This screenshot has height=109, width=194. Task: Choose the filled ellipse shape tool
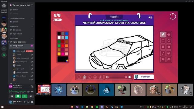click(x=169, y=47)
